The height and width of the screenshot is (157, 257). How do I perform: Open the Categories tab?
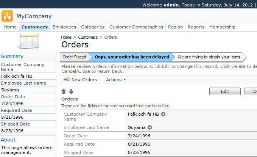tap(93, 27)
